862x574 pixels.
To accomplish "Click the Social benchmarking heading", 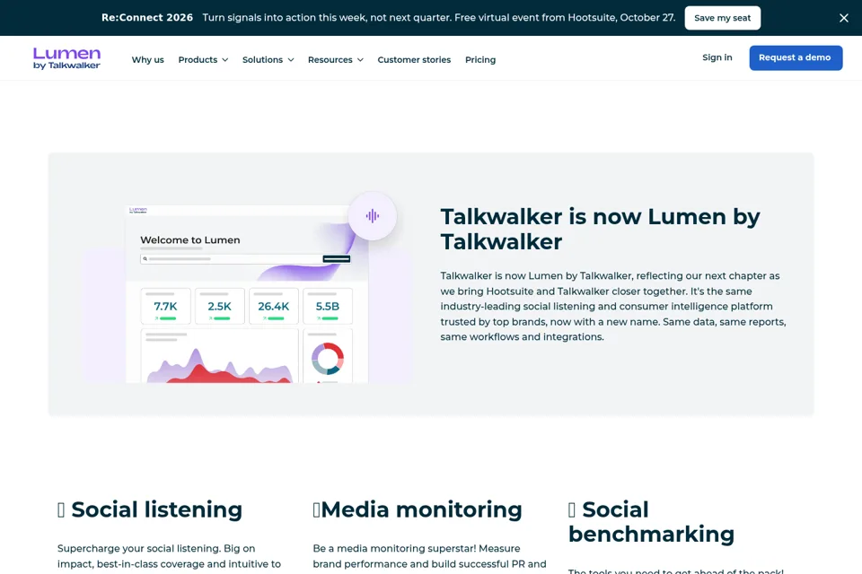I will click(x=652, y=522).
